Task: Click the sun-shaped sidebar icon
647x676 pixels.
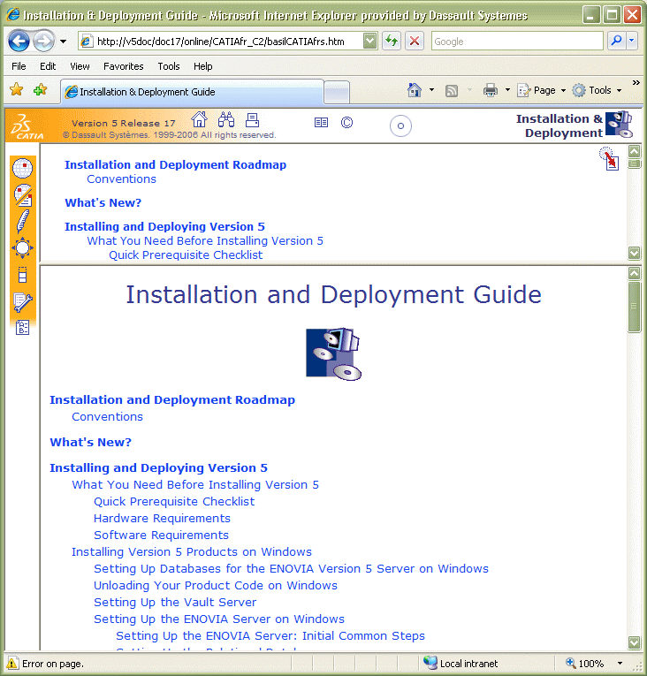Action: click(22, 248)
